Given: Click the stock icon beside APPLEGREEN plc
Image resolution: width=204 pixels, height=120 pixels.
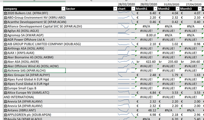Looking at the screenshot, I should pyautogui.click(x=5, y=115).
